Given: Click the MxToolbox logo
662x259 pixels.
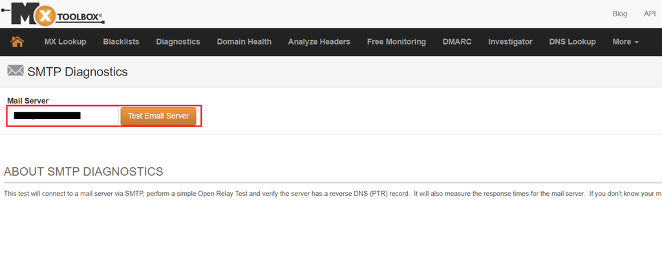Looking at the screenshot, I should (53, 14).
